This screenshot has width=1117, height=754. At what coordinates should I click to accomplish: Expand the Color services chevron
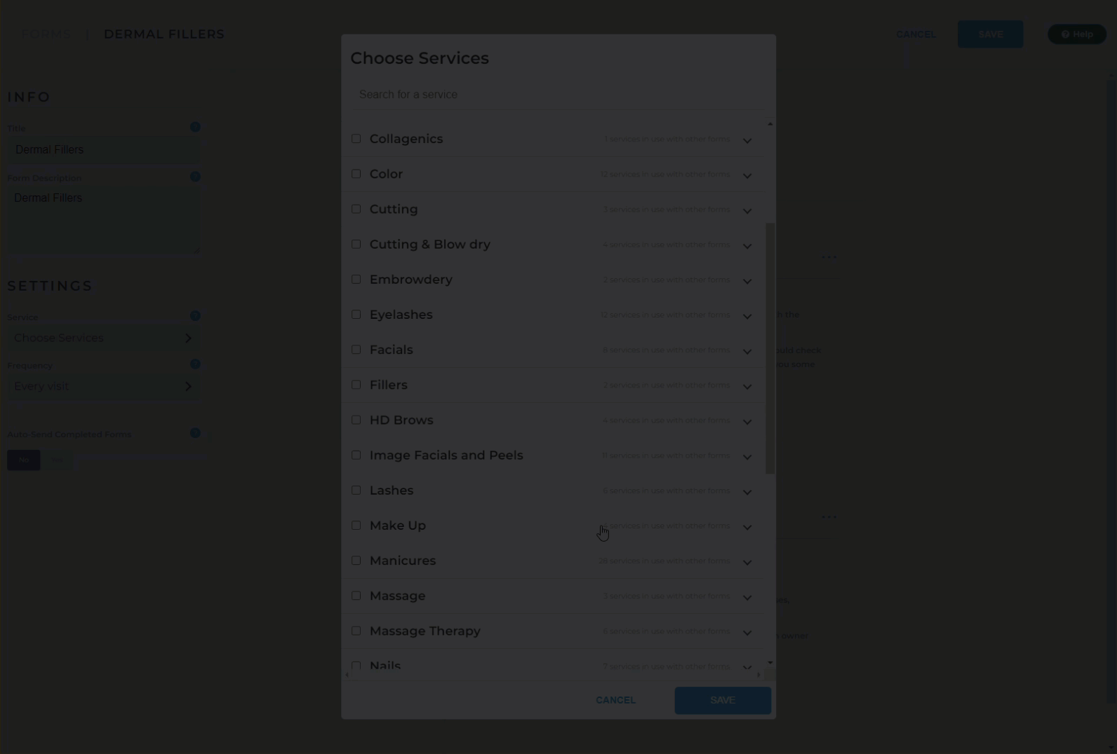coord(747,175)
